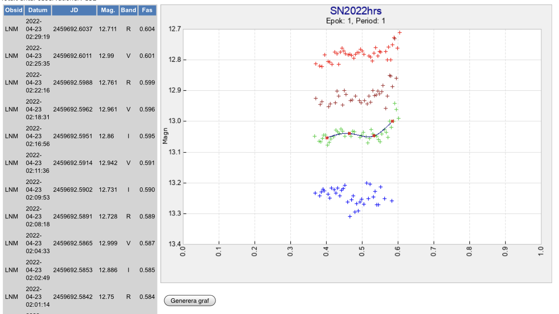Click the Generera graf button

coord(189,301)
